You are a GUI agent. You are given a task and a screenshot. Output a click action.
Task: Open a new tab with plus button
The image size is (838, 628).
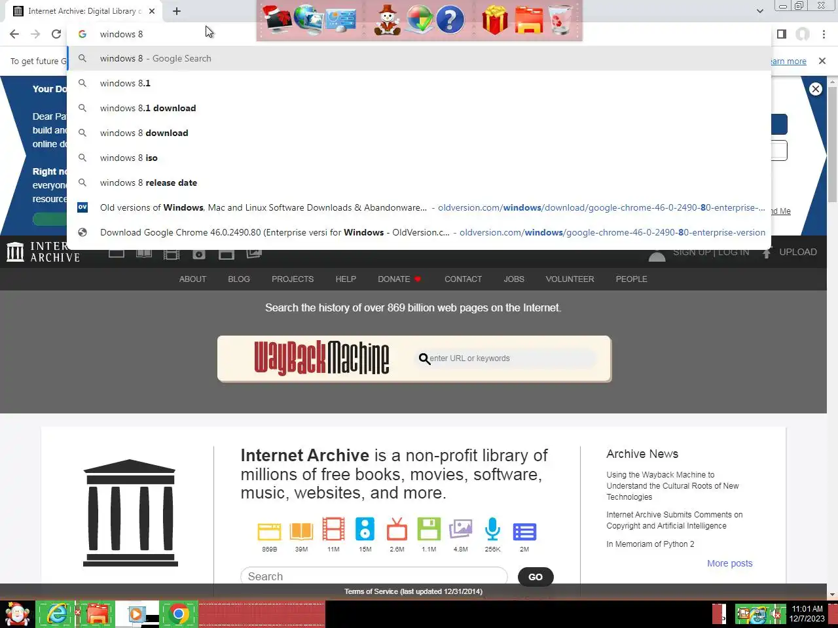[x=177, y=11]
